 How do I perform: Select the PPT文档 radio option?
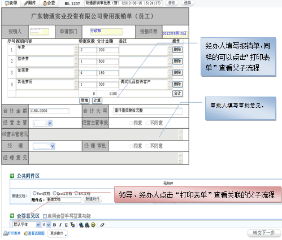click(76, 193)
